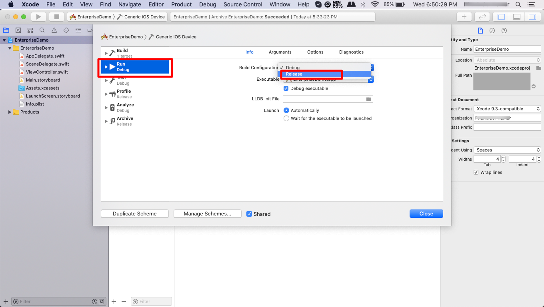Open the Debug navigator icon
The height and width of the screenshot is (307, 544).
pos(78,30)
